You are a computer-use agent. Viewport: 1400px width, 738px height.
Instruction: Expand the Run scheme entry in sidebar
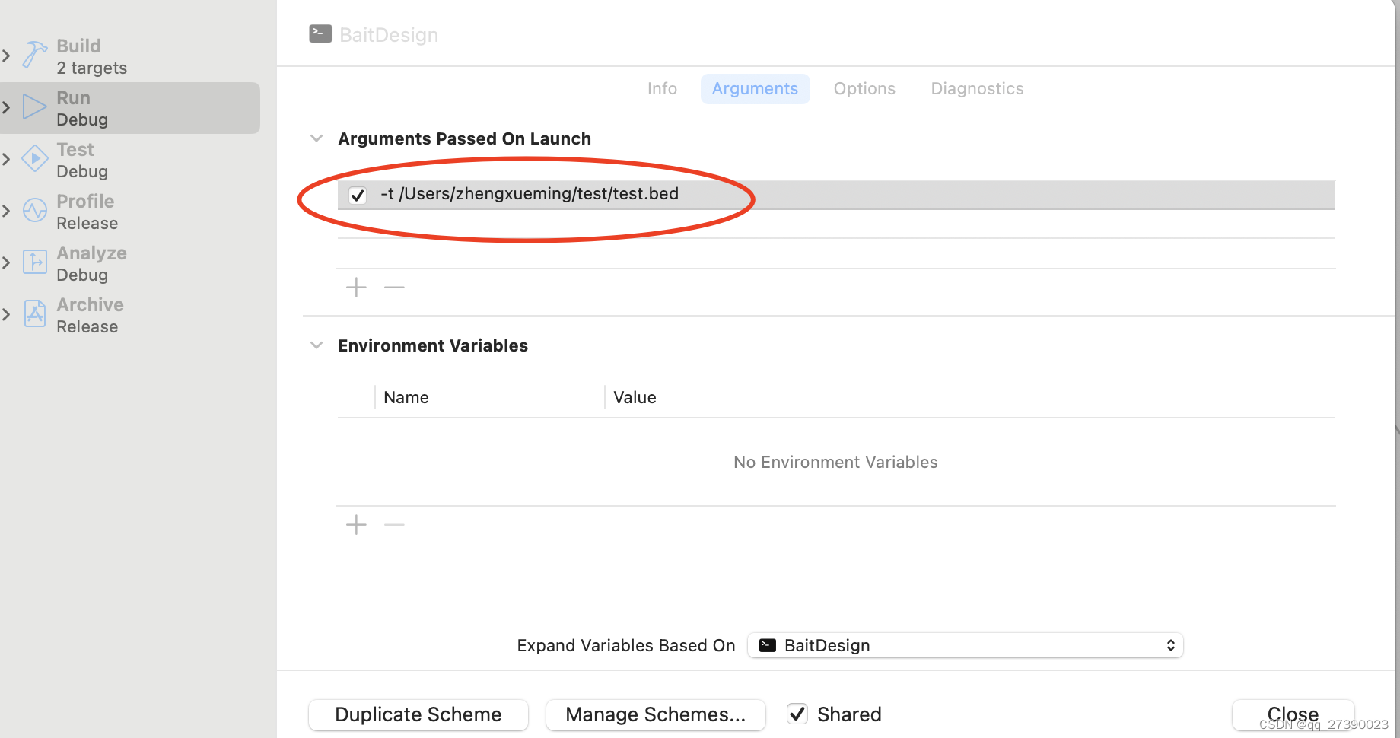7,106
